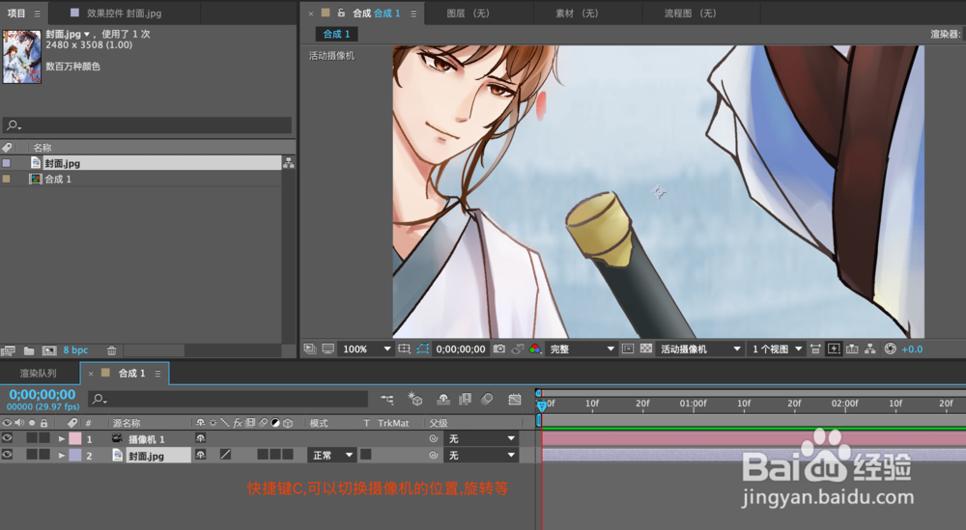The image size is (966, 530).
Task: Open the 完整 resolution dropdown
Action: point(581,349)
